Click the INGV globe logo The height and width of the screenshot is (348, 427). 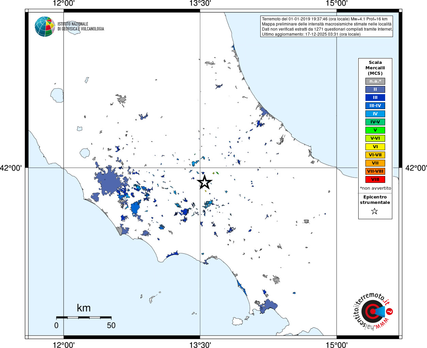click(45, 27)
